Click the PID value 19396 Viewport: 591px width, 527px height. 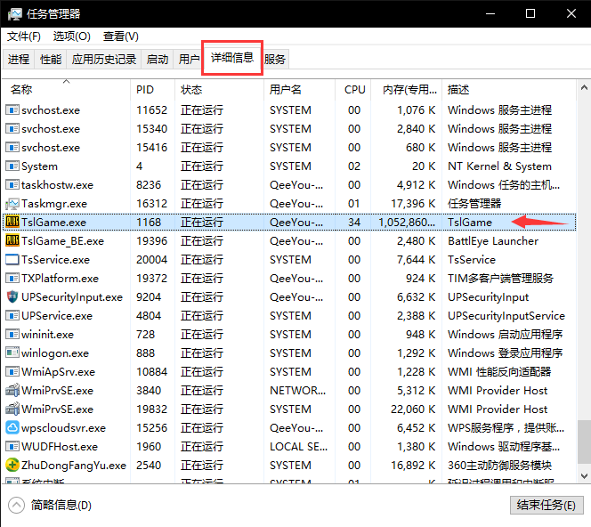tap(152, 241)
